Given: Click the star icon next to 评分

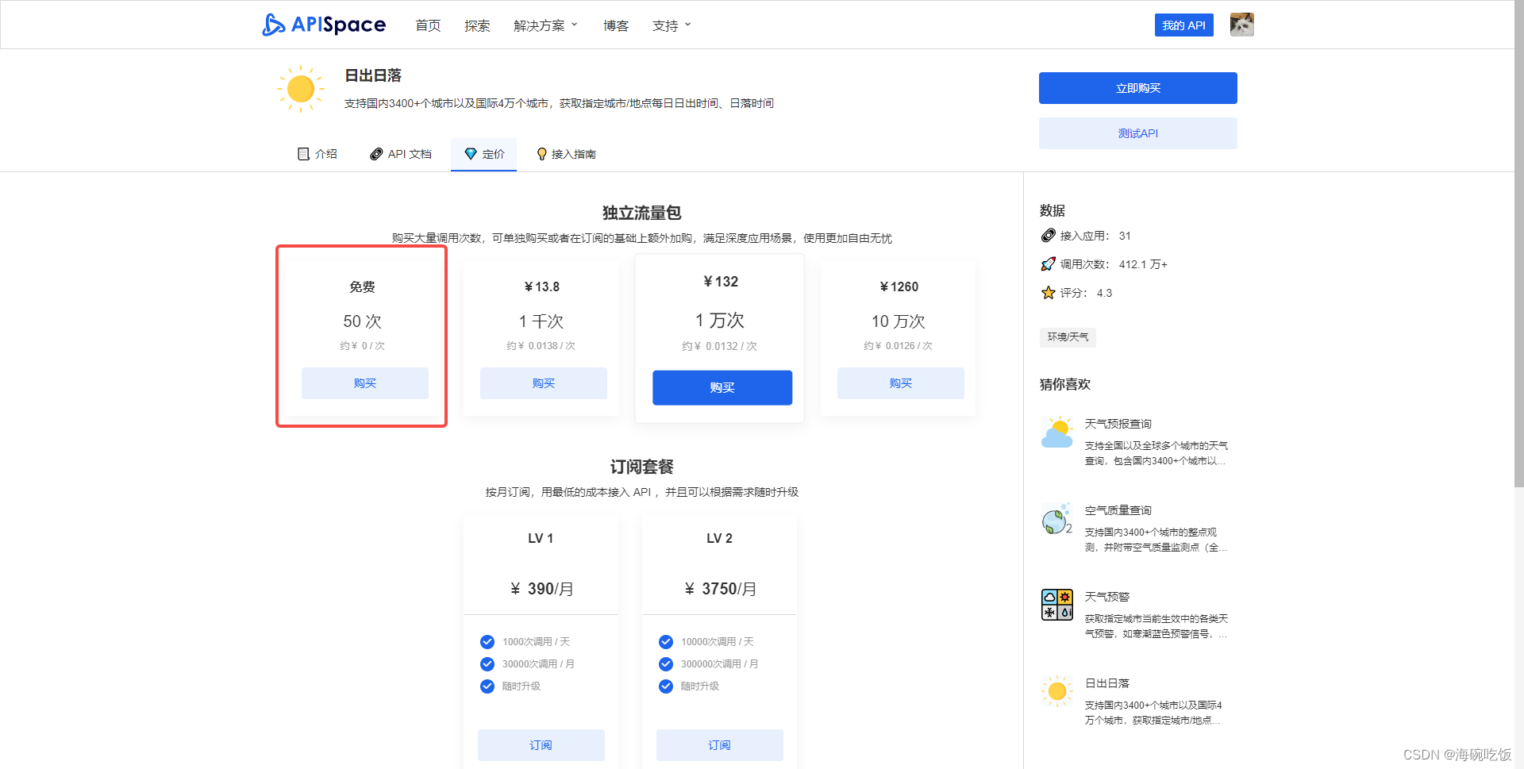Looking at the screenshot, I should (1049, 293).
